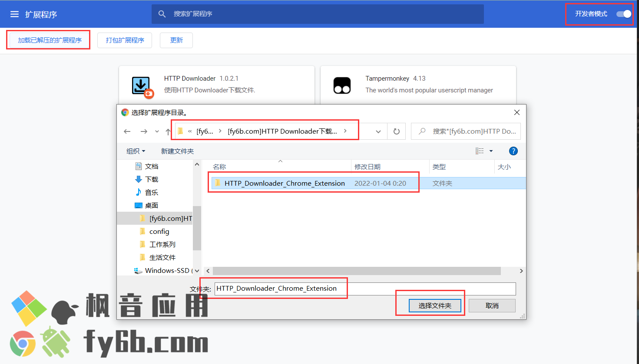The height and width of the screenshot is (364, 639).
Task: Toggle the 开发者模式 switch
Action: tap(624, 14)
